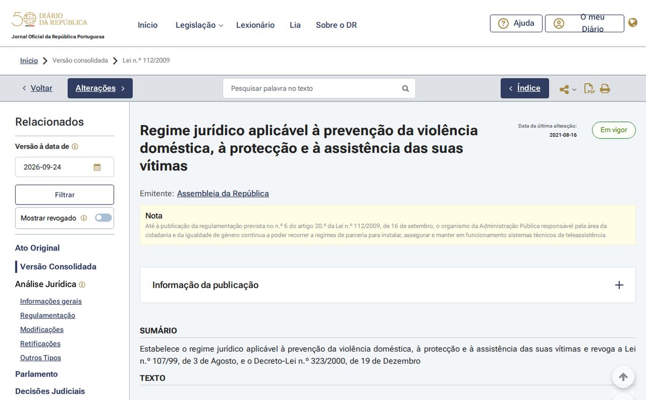Expand Informação da publicação with plus
Viewport: 646px width, 400px height.
pos(619,285)
